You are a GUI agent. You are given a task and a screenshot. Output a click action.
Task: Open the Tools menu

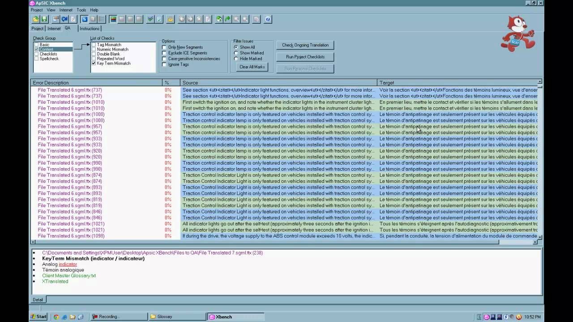pos(81,10)
